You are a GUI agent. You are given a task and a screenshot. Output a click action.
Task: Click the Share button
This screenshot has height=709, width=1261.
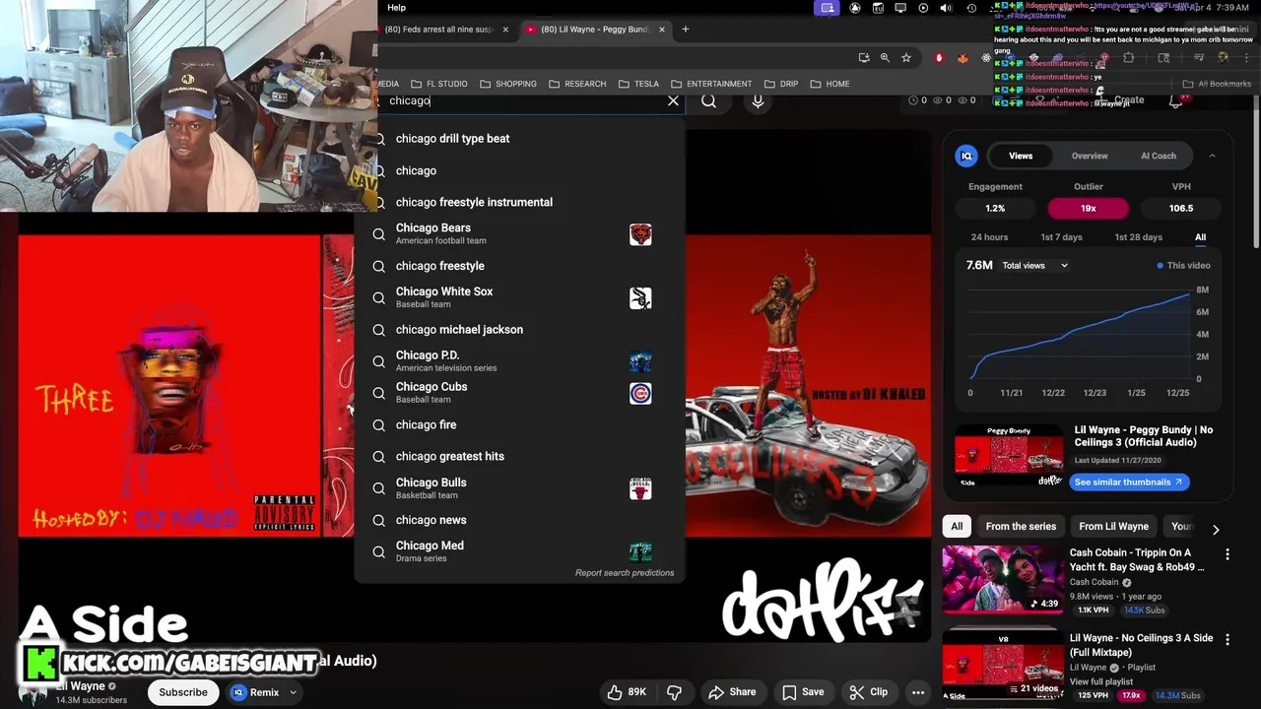pos(732,692)
